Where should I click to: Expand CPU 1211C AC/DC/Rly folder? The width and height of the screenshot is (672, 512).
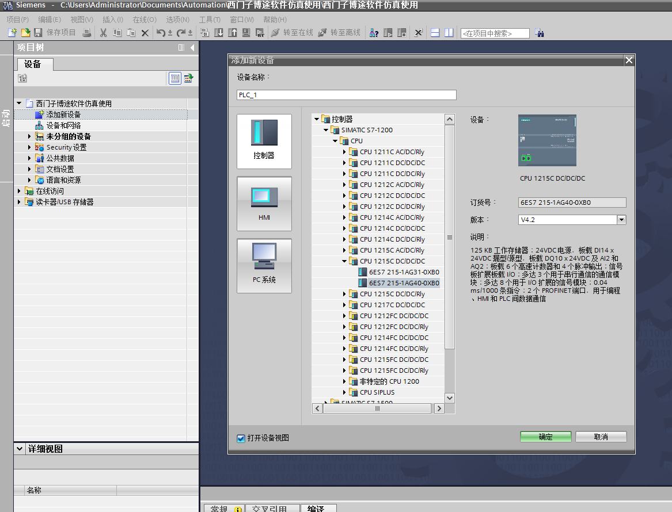pos(344,152)
